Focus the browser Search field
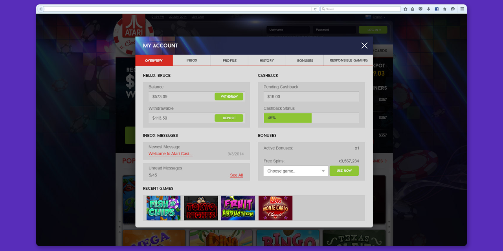This screenshot has height=251, width=503. coord(361,9)
